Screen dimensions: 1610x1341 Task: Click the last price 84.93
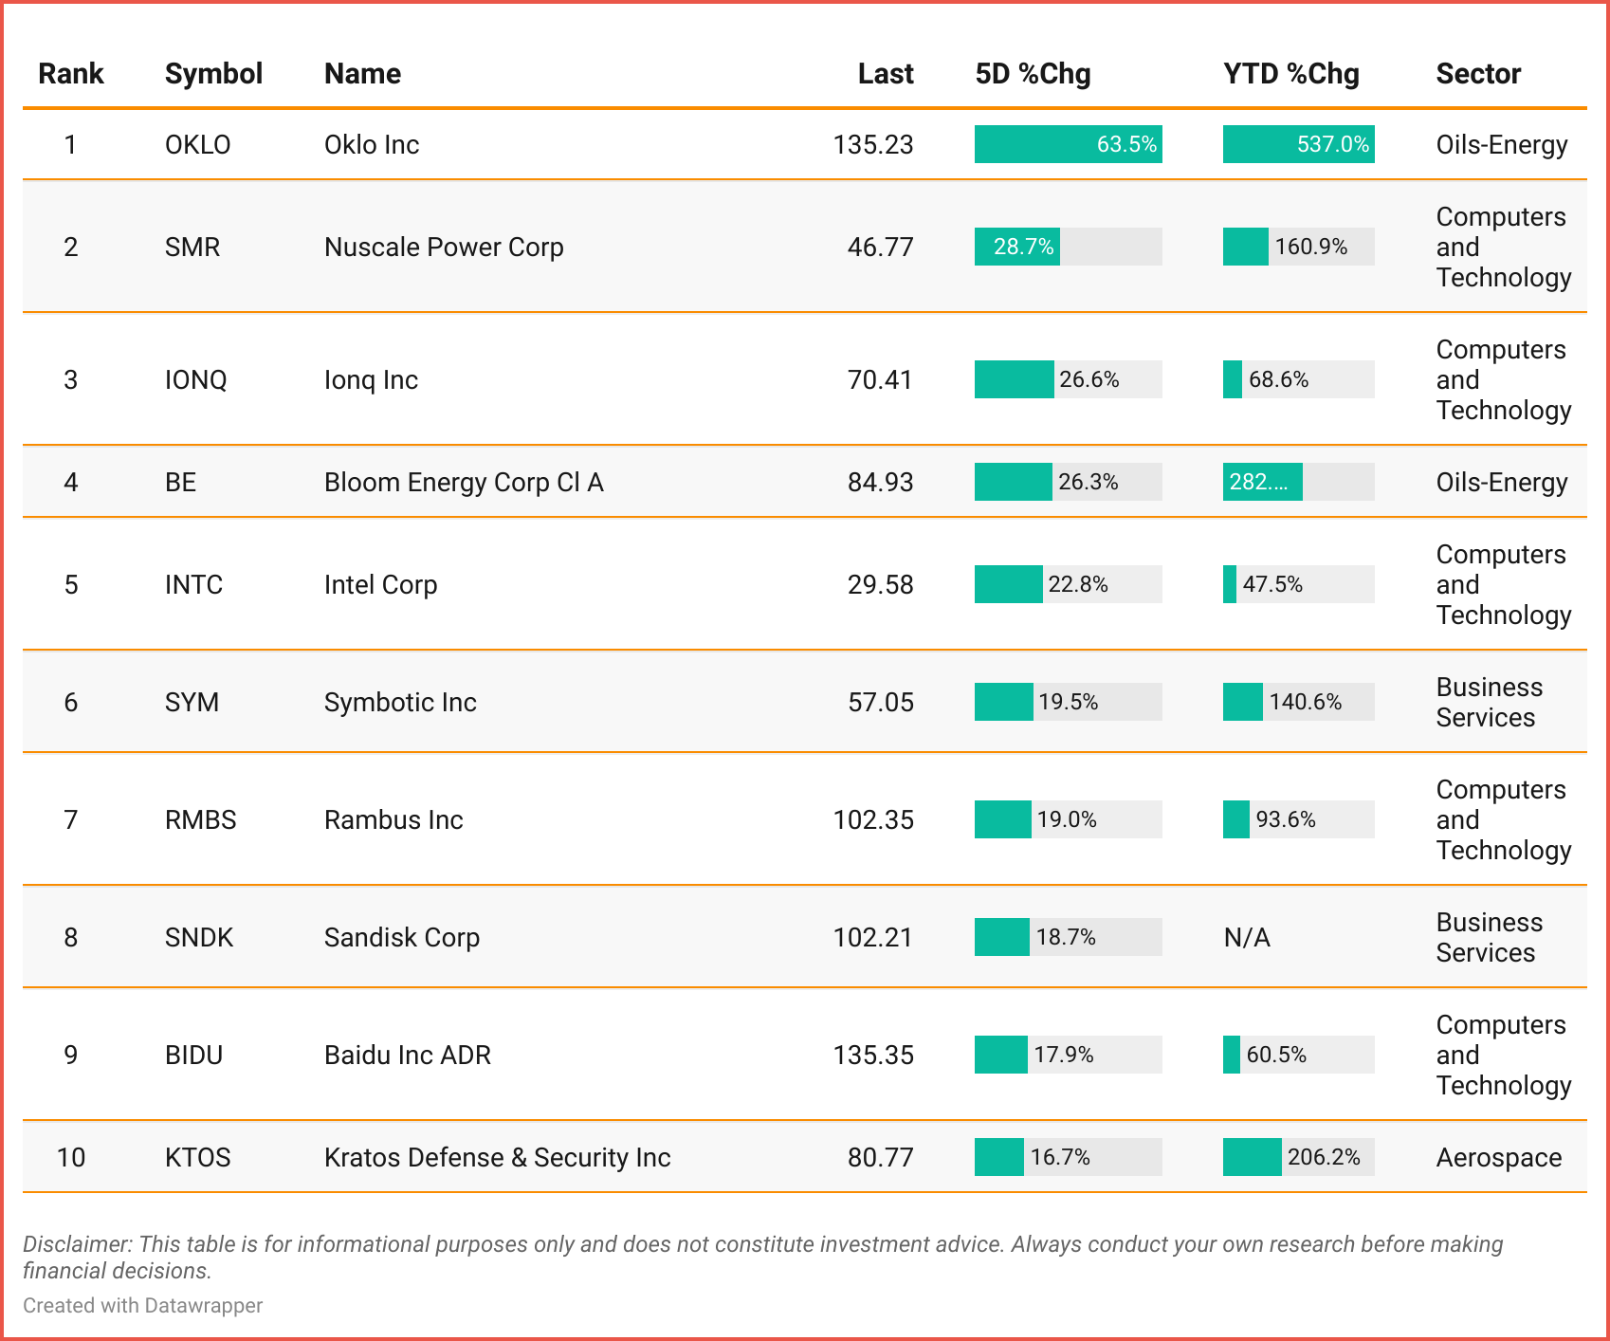[881, 482]
